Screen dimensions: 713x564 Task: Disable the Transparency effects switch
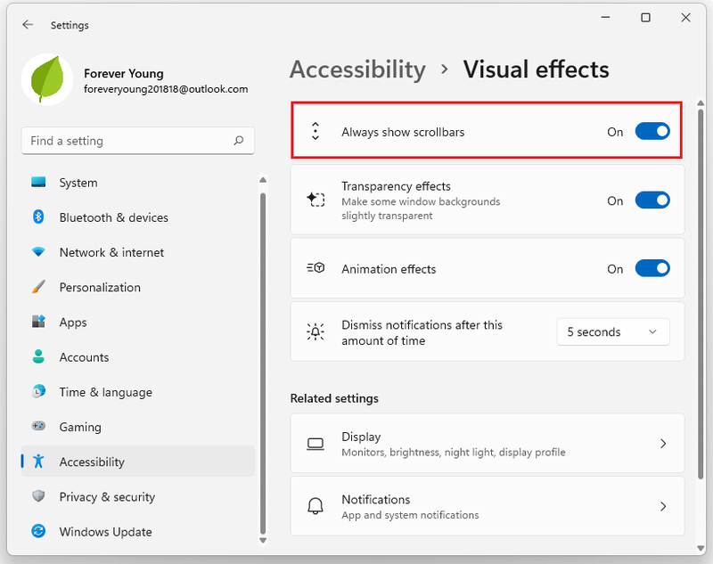652,200
